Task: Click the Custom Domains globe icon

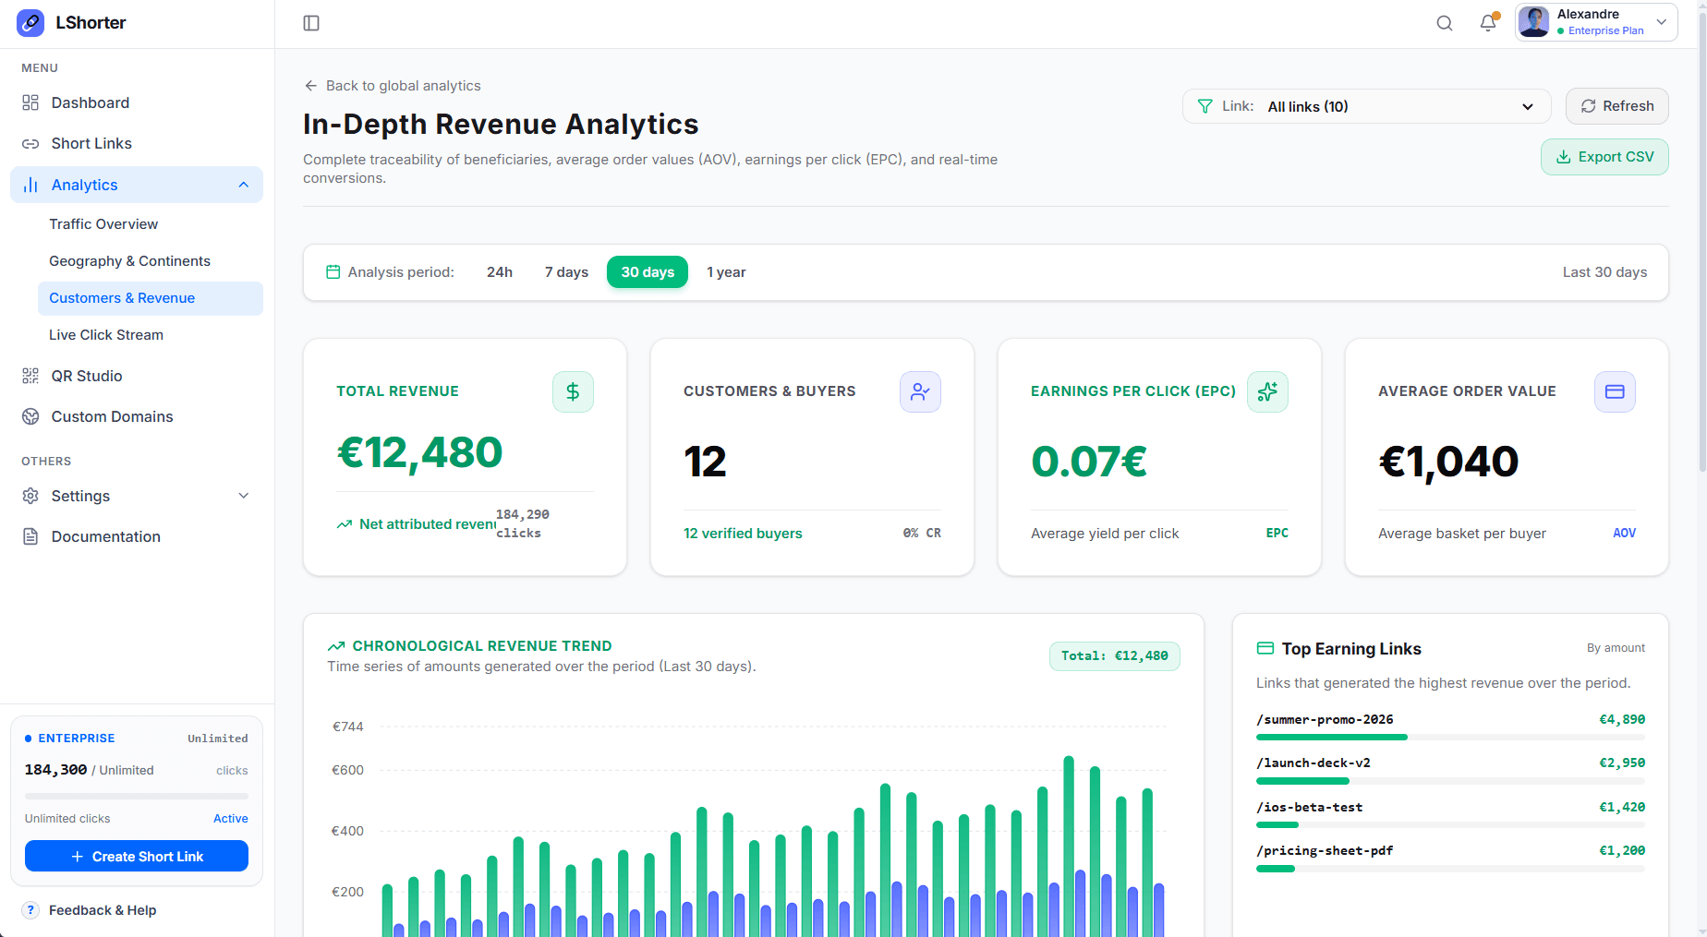Action: pyautogui.click(x=30, y=416)
